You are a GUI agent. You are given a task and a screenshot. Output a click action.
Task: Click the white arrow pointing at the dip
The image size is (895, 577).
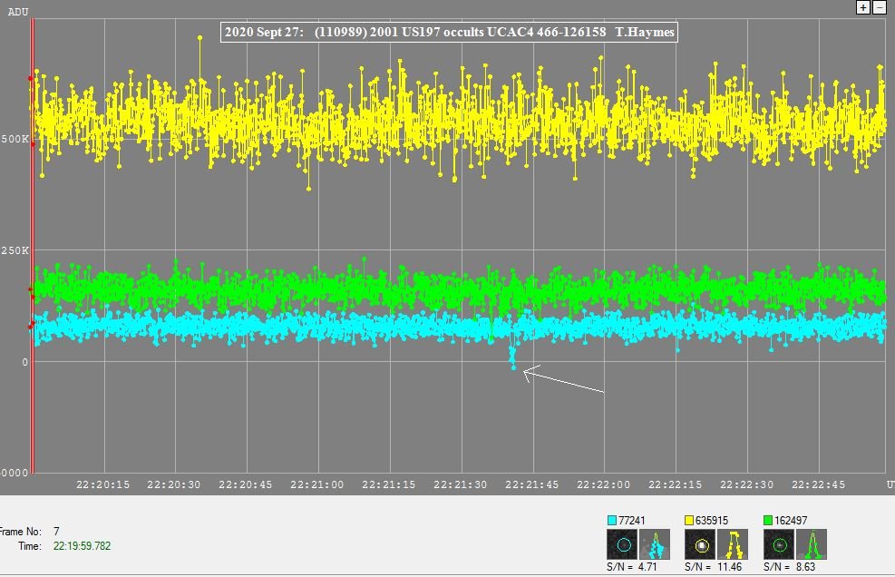562,380
